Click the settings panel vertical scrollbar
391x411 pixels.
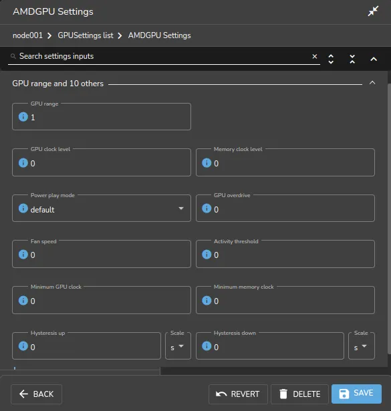pyautogui.click(x=389, y=219)
